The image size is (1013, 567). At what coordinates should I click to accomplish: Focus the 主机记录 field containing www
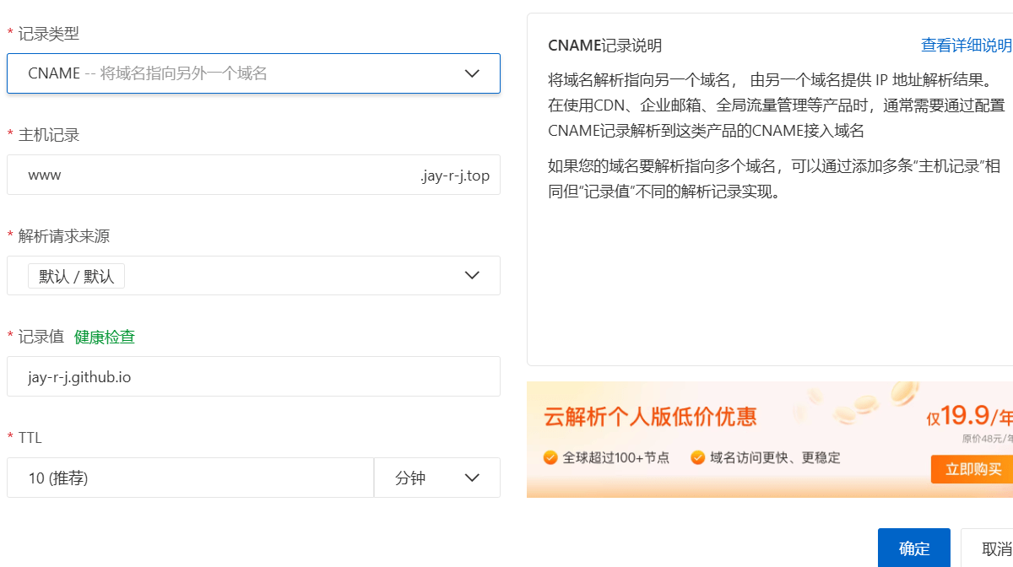[x=211, y=175]
